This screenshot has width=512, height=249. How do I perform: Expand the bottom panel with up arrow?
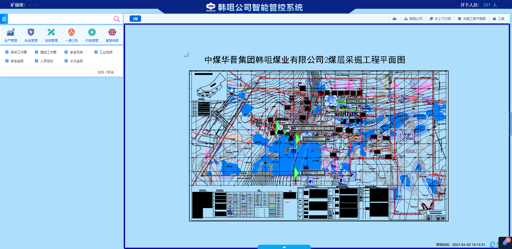284,247
